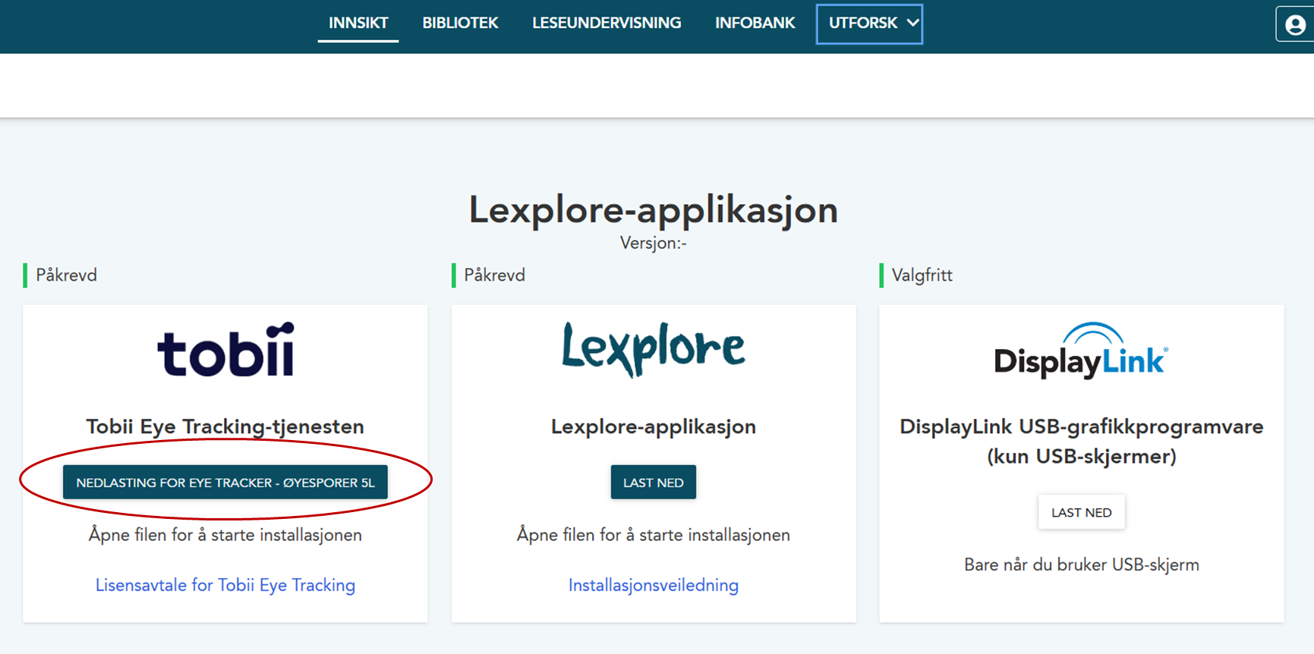Click the Tobii Eye Tracking-tjenesten title
The height and width of the screenshot is (654, 1314).
pos(225,426)
